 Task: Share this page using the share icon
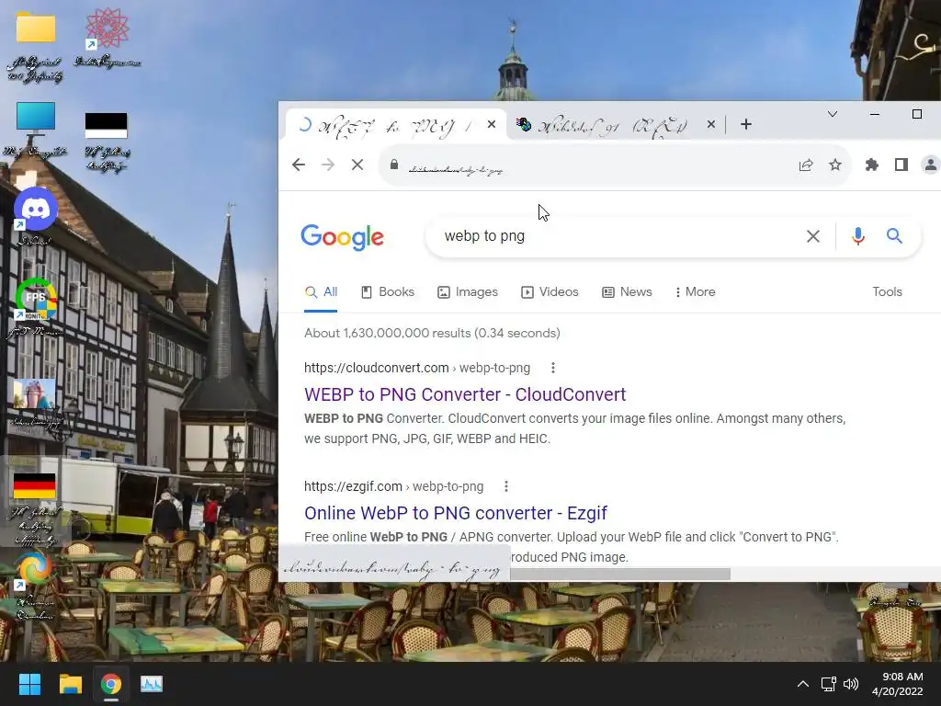tap(805, 165)
